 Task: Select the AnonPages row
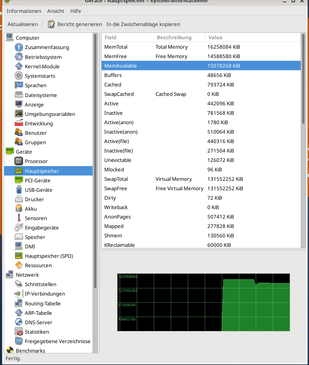(201, 217)
